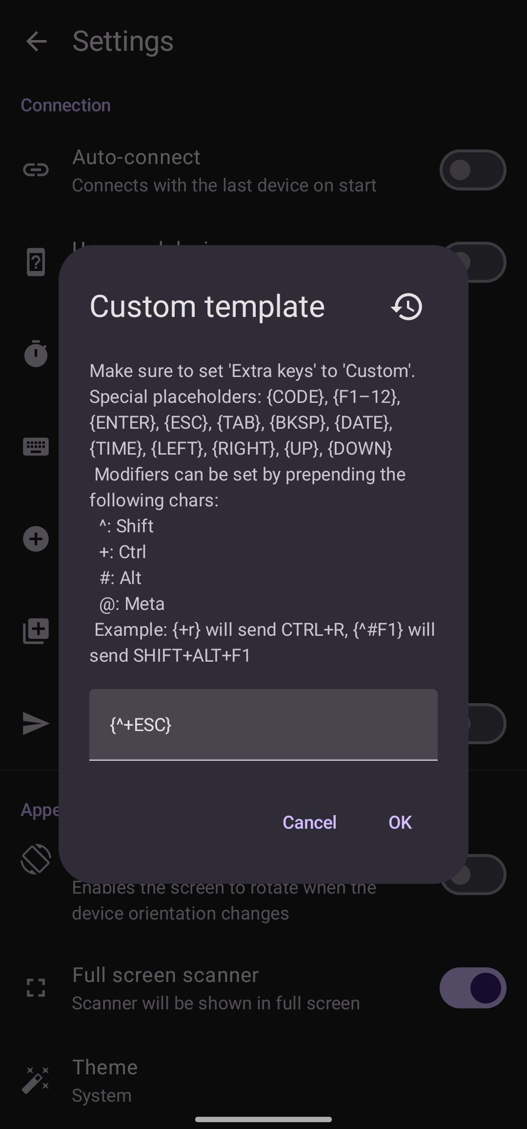Image resolution: width=527 pixels, height=1129 pixels.
Task: Tap the Auto-connect setting label
Action: [x=136, y=157]
